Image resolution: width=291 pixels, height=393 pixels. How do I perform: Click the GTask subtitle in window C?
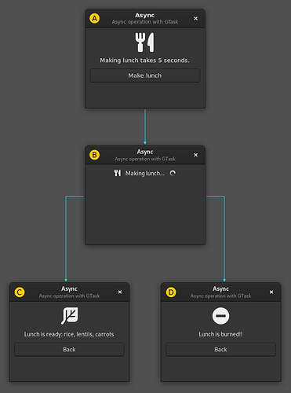pyautogui.click(x=69, y=296)
